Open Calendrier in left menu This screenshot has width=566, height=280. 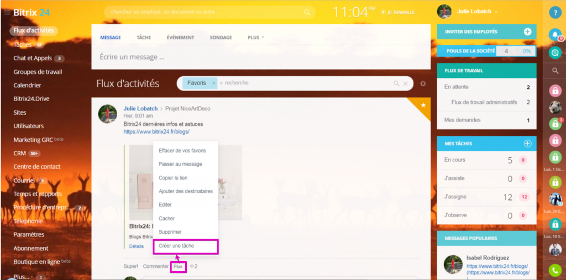point(27,86)
